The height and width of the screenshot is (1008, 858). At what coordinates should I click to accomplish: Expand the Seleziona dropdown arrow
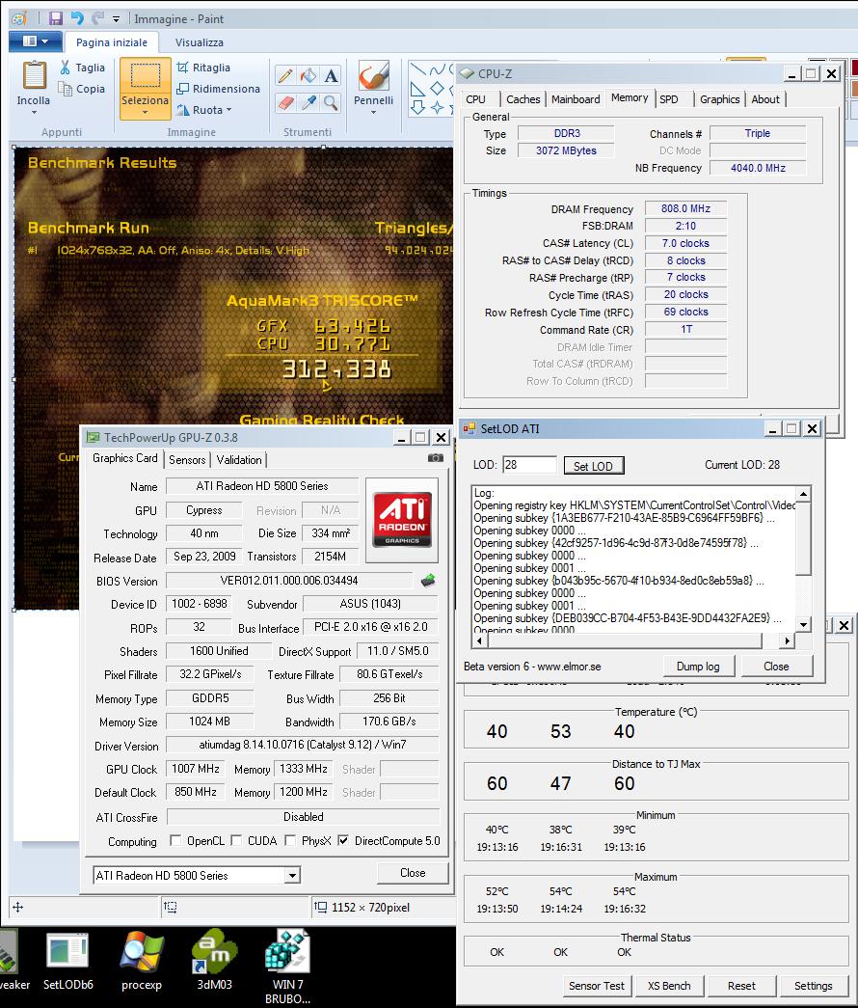point(146,112)
